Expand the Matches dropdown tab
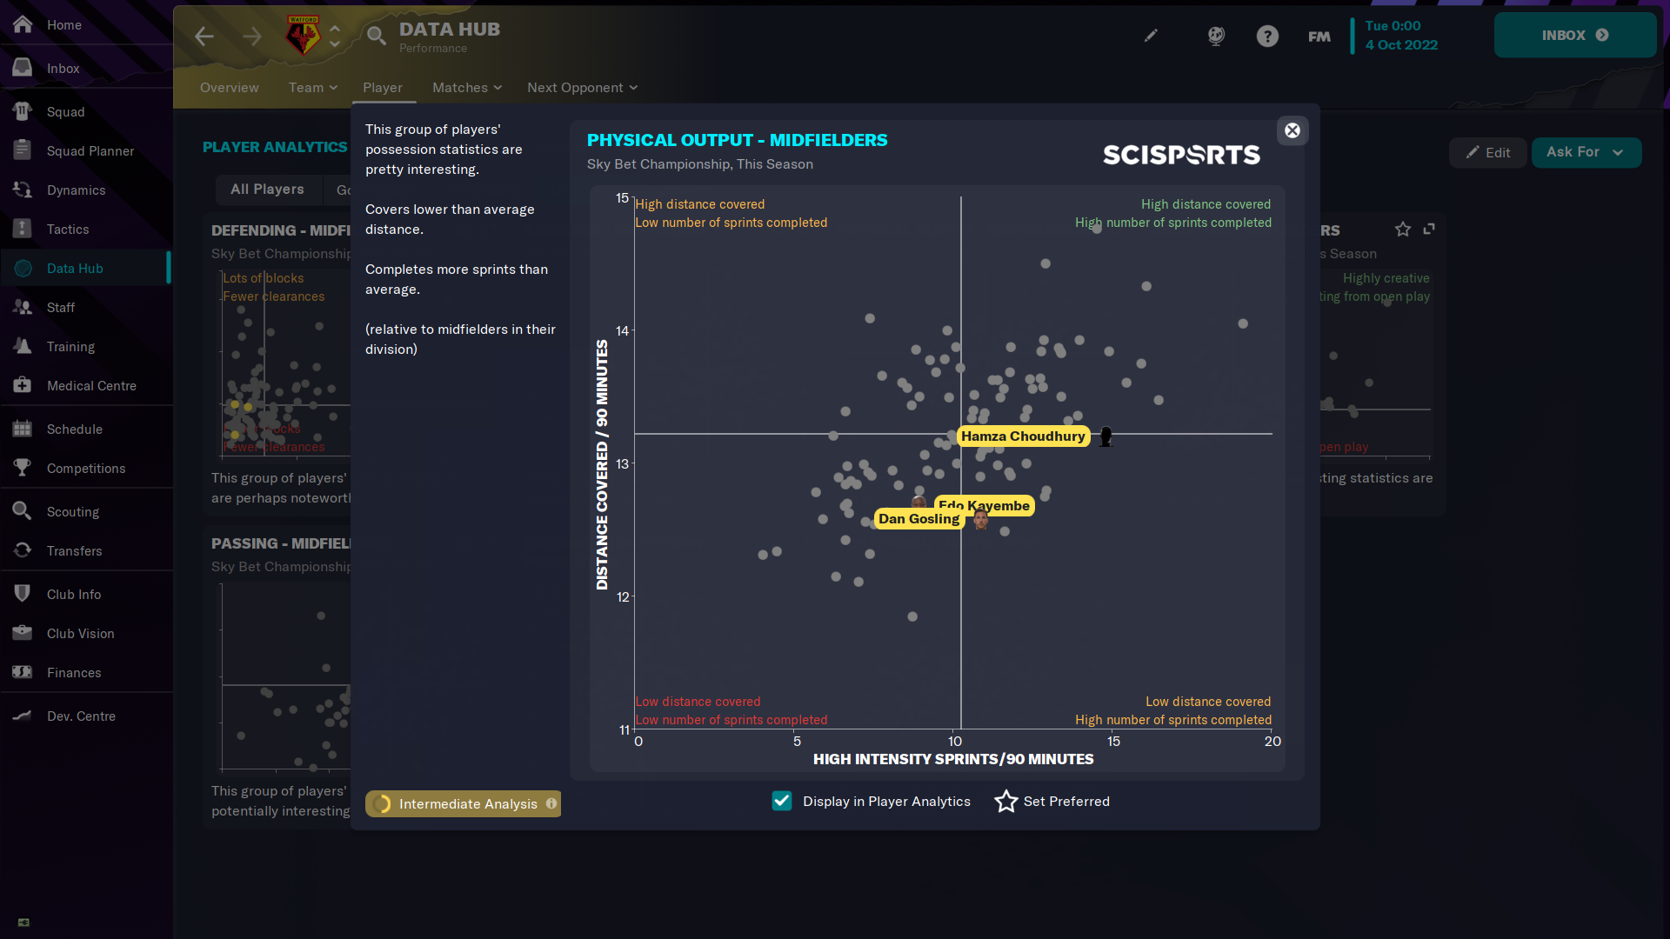The height and width of the screenshot is (939, 1670). click(467, 87)
